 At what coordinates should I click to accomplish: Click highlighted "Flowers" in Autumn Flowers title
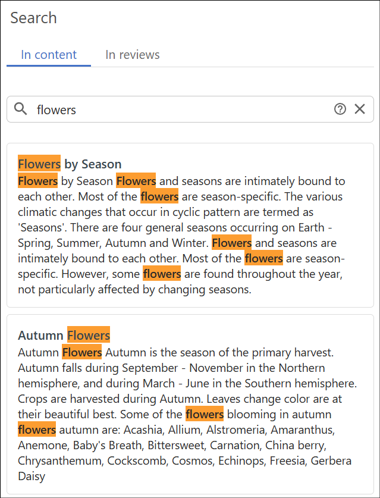[x=89, y=336]
